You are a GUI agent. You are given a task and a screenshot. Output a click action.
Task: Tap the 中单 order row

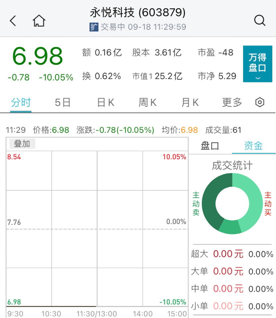[x=232, y=289]
